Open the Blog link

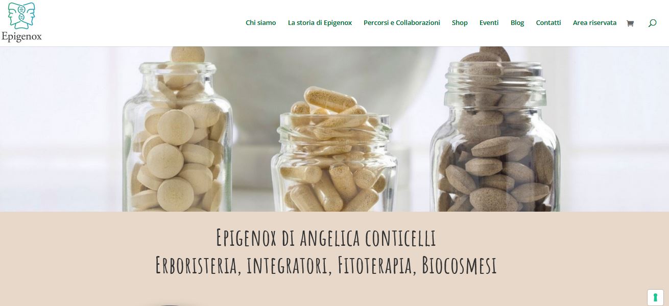click(x=517, y=23)
